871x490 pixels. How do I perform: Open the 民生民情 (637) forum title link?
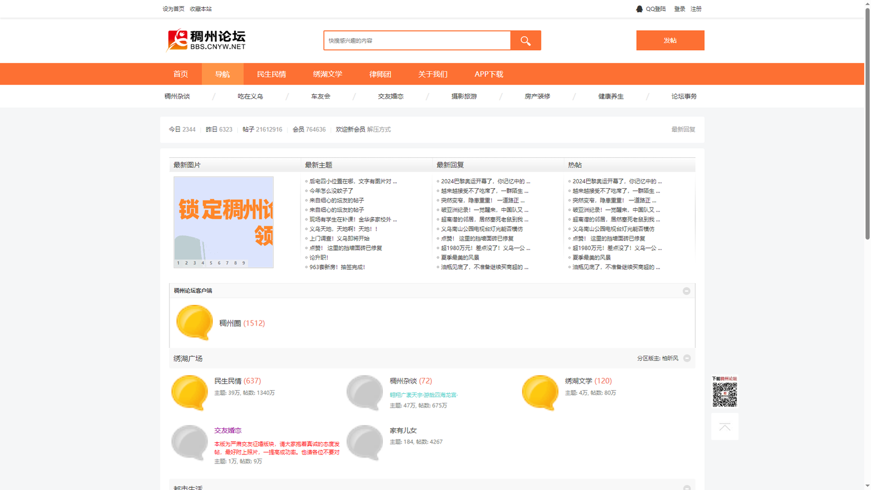[x=238, y=381]
